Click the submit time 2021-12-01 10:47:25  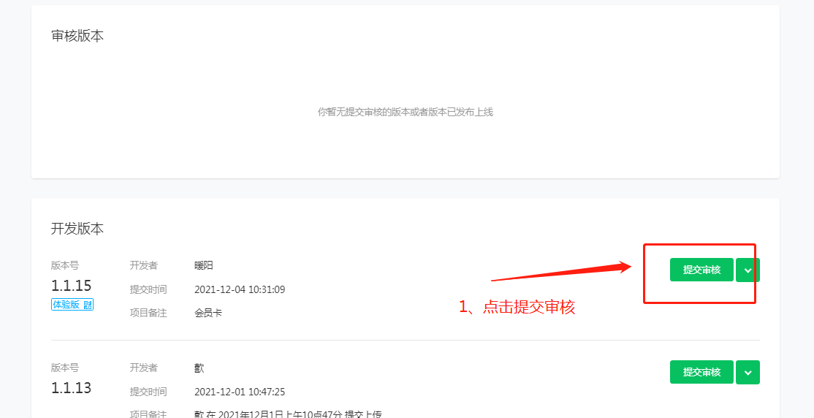(x=240, y=392)
